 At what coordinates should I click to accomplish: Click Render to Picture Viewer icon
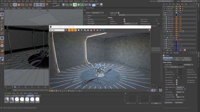coord(55,5)
